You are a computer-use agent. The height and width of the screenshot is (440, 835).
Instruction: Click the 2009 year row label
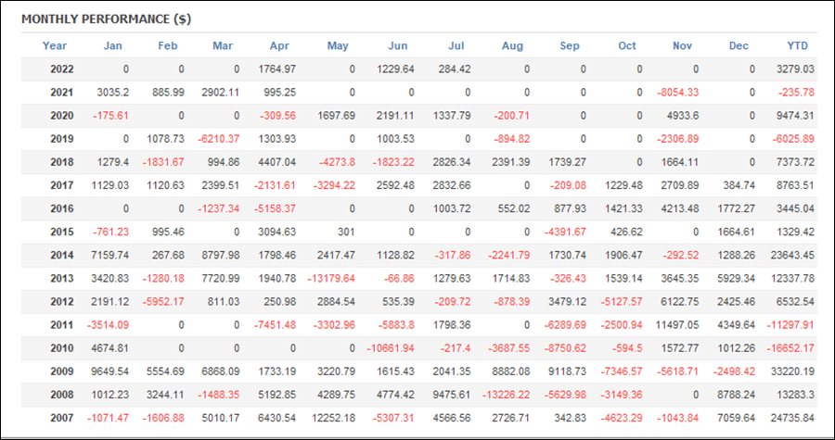pyautogui.click(x=62, y=371)
